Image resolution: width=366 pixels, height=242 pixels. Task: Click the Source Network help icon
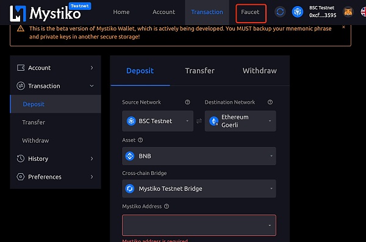click(x=187, y=102)
